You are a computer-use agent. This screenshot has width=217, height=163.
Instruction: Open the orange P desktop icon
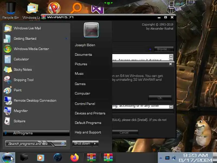pos(54,8)
